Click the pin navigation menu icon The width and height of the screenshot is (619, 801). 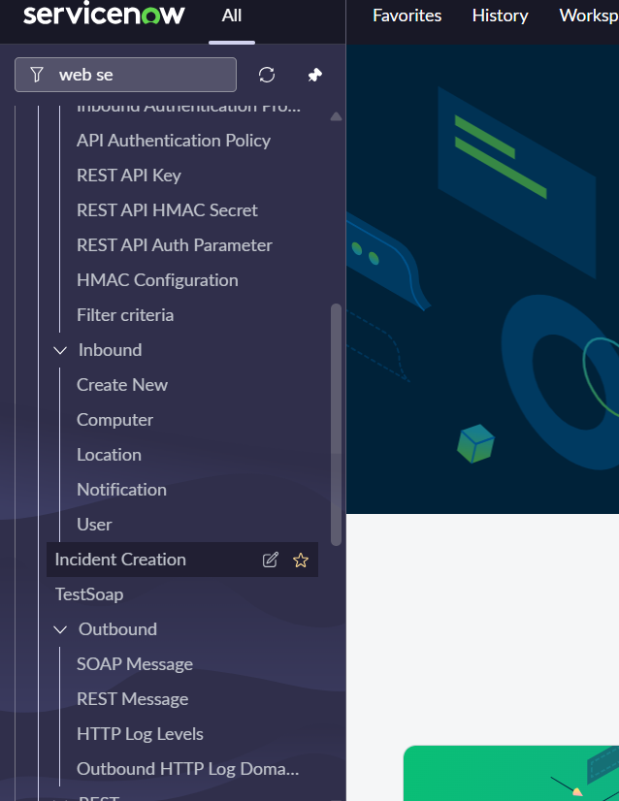click(314, 75)
